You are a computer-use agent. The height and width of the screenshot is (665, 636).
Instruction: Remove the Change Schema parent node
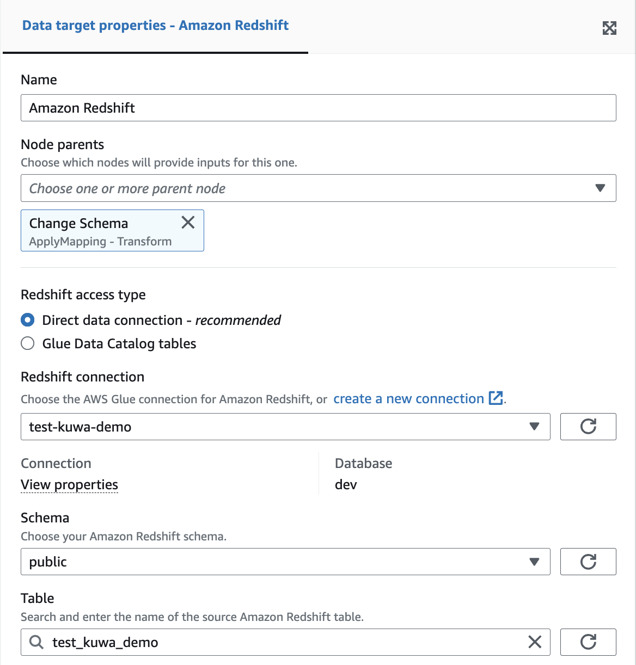[187, 223]
